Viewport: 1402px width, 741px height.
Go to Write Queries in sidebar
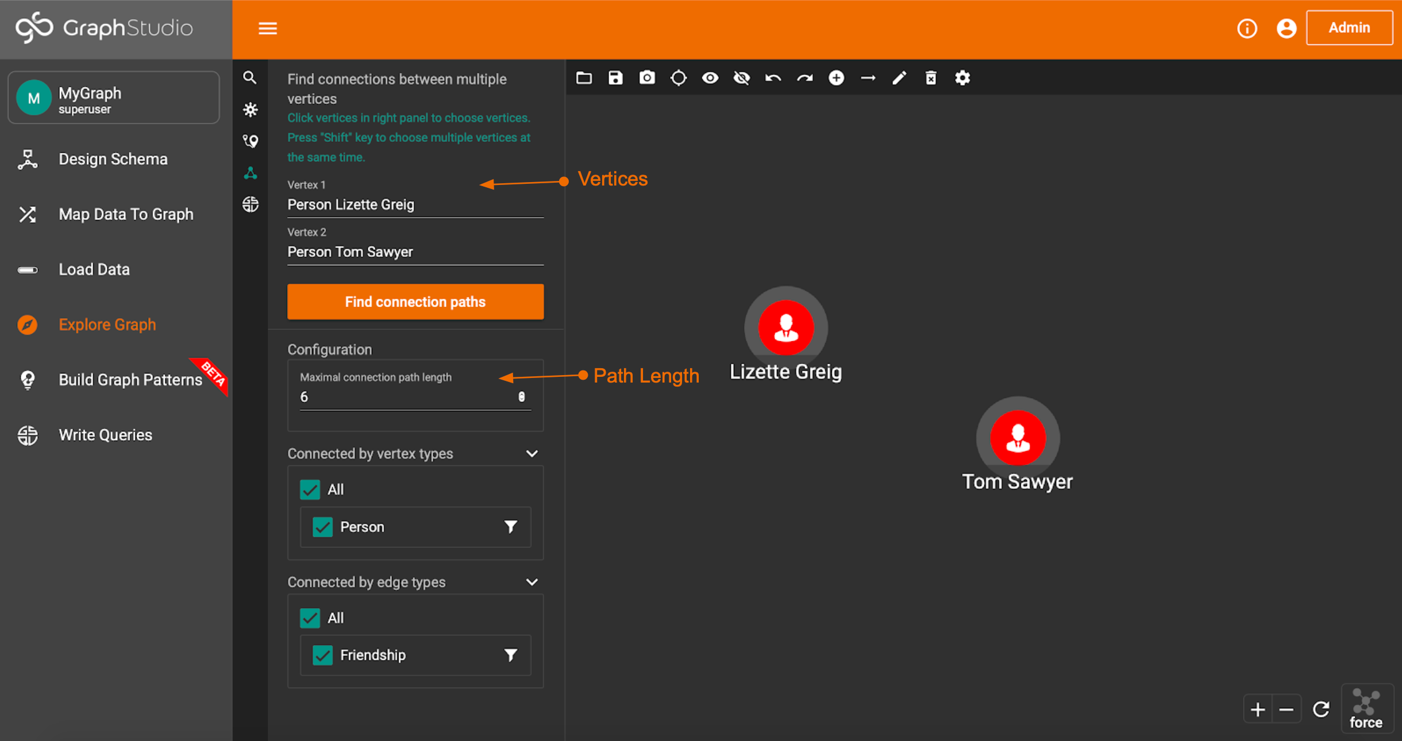(105, 435)
